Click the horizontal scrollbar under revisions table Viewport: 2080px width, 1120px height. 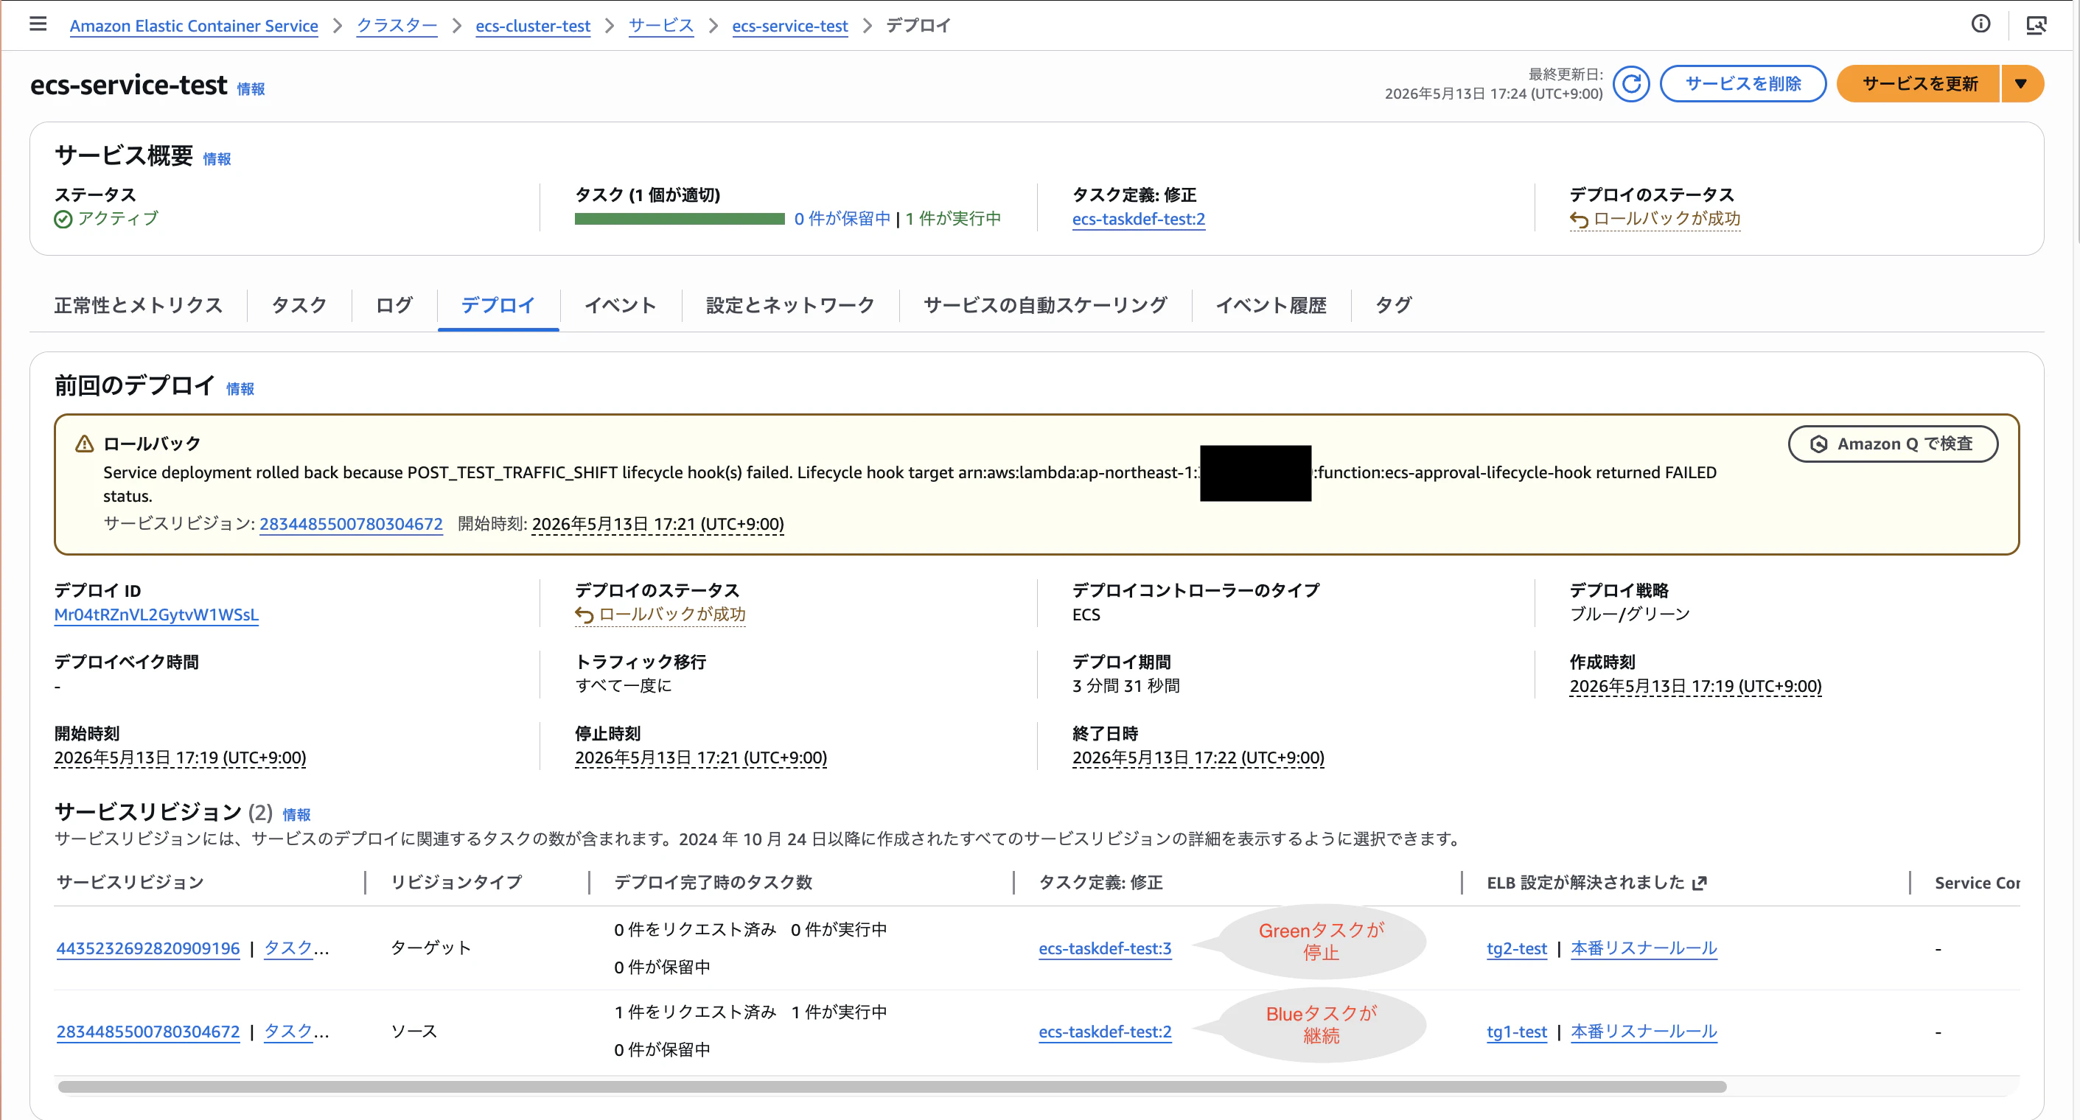893,1087
